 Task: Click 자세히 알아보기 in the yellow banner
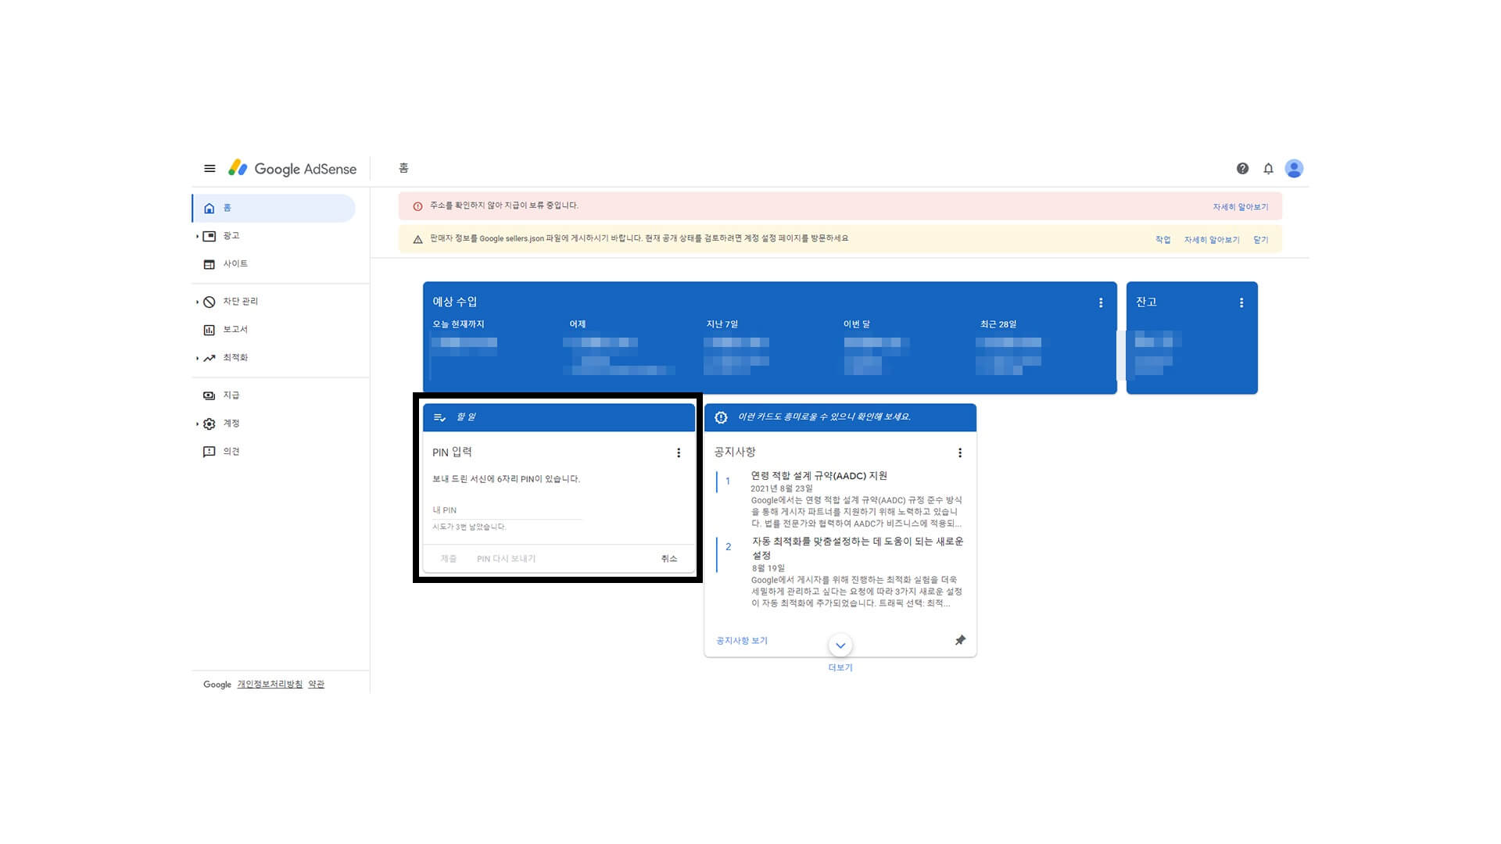[x=1212, y=240]
